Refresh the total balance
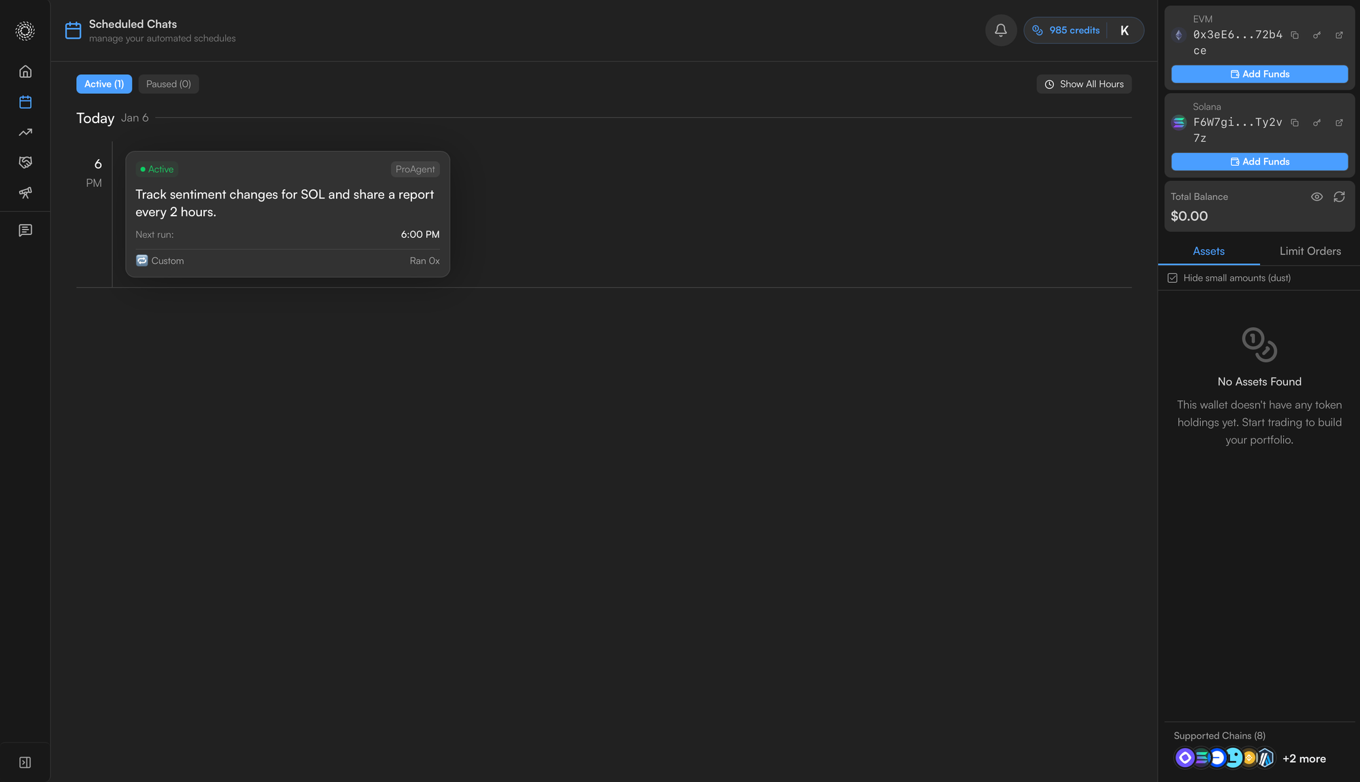 click(1339, 197)
